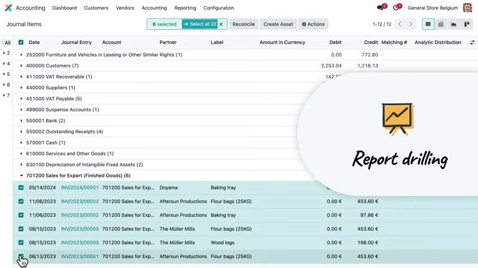Click Select all 32 button

point(200,24)
